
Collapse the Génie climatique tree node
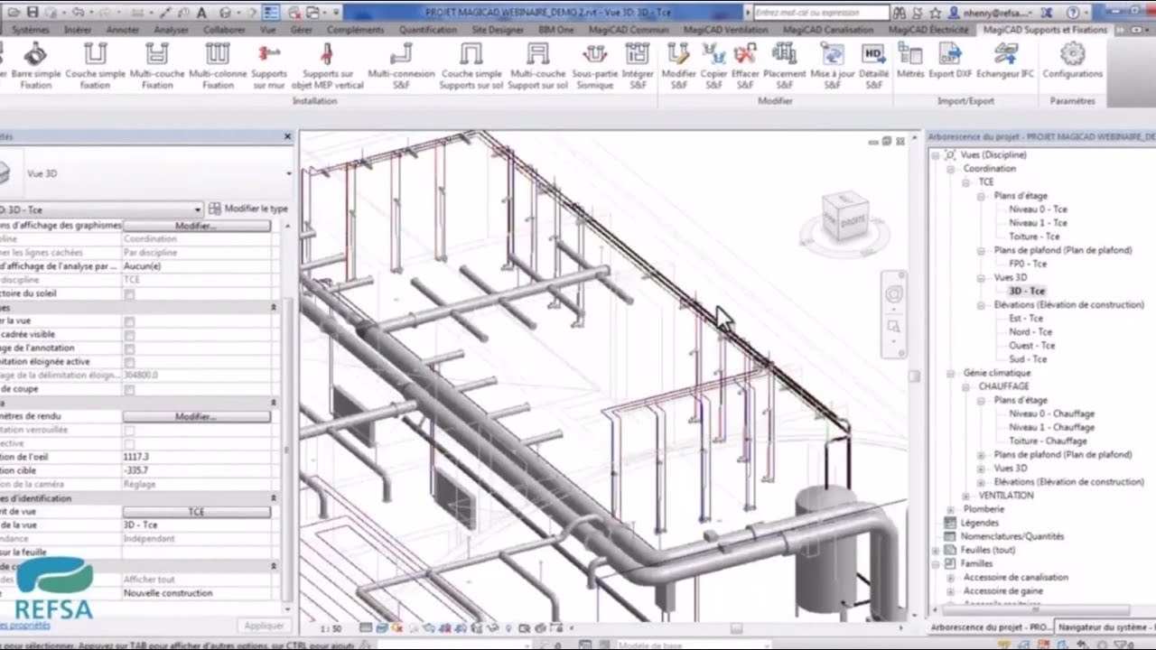[x=951, y=373]
